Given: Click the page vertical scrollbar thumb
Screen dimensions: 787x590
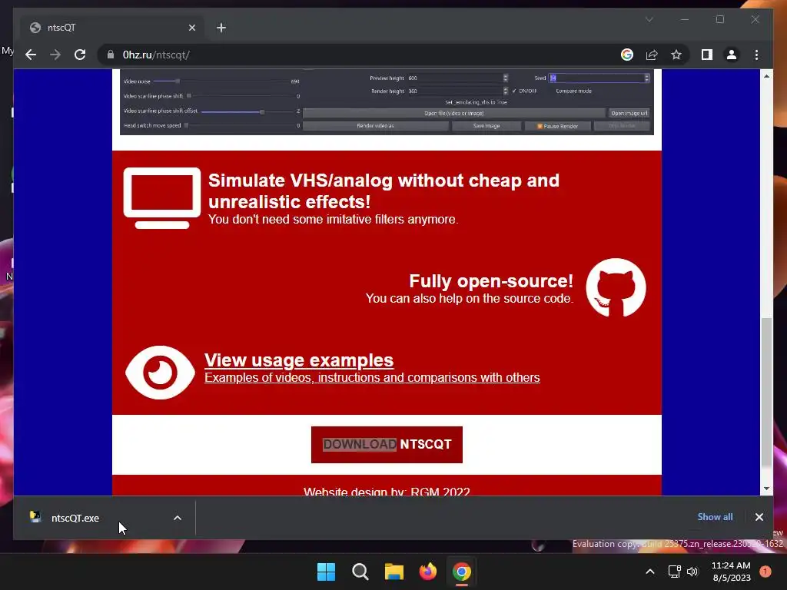Looking at the screenshot, I should [x=766, y=392].
